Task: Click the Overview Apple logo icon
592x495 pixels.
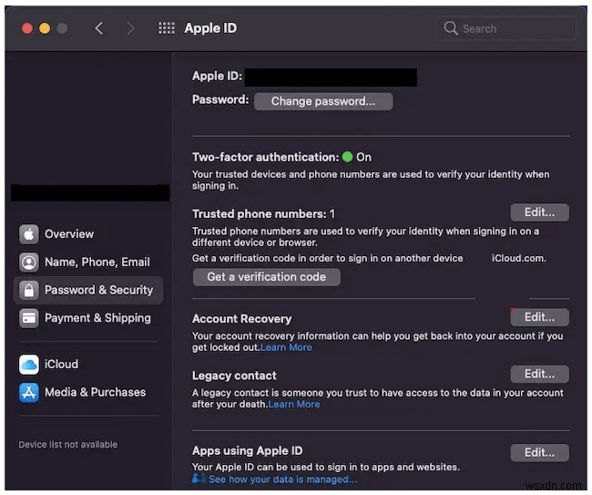Action: tap(29, 234)
